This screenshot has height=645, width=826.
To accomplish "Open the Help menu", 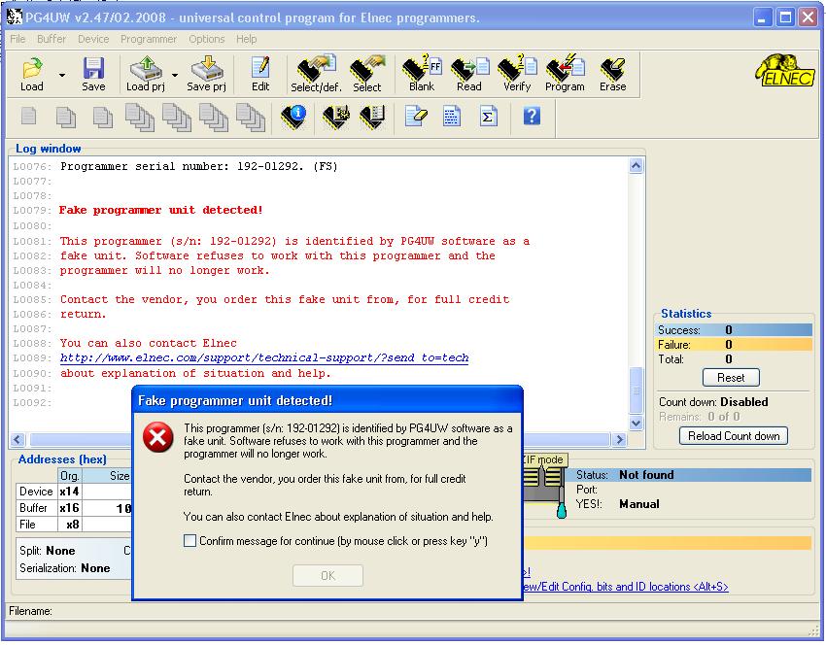I will click(x=246, y=39).
